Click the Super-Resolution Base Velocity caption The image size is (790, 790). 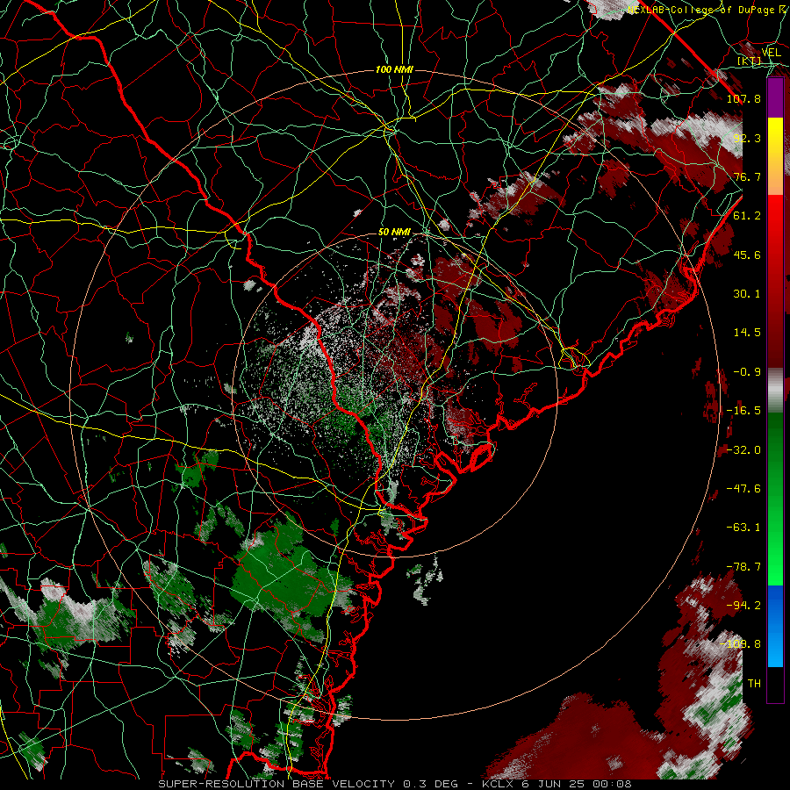(394, 784)
